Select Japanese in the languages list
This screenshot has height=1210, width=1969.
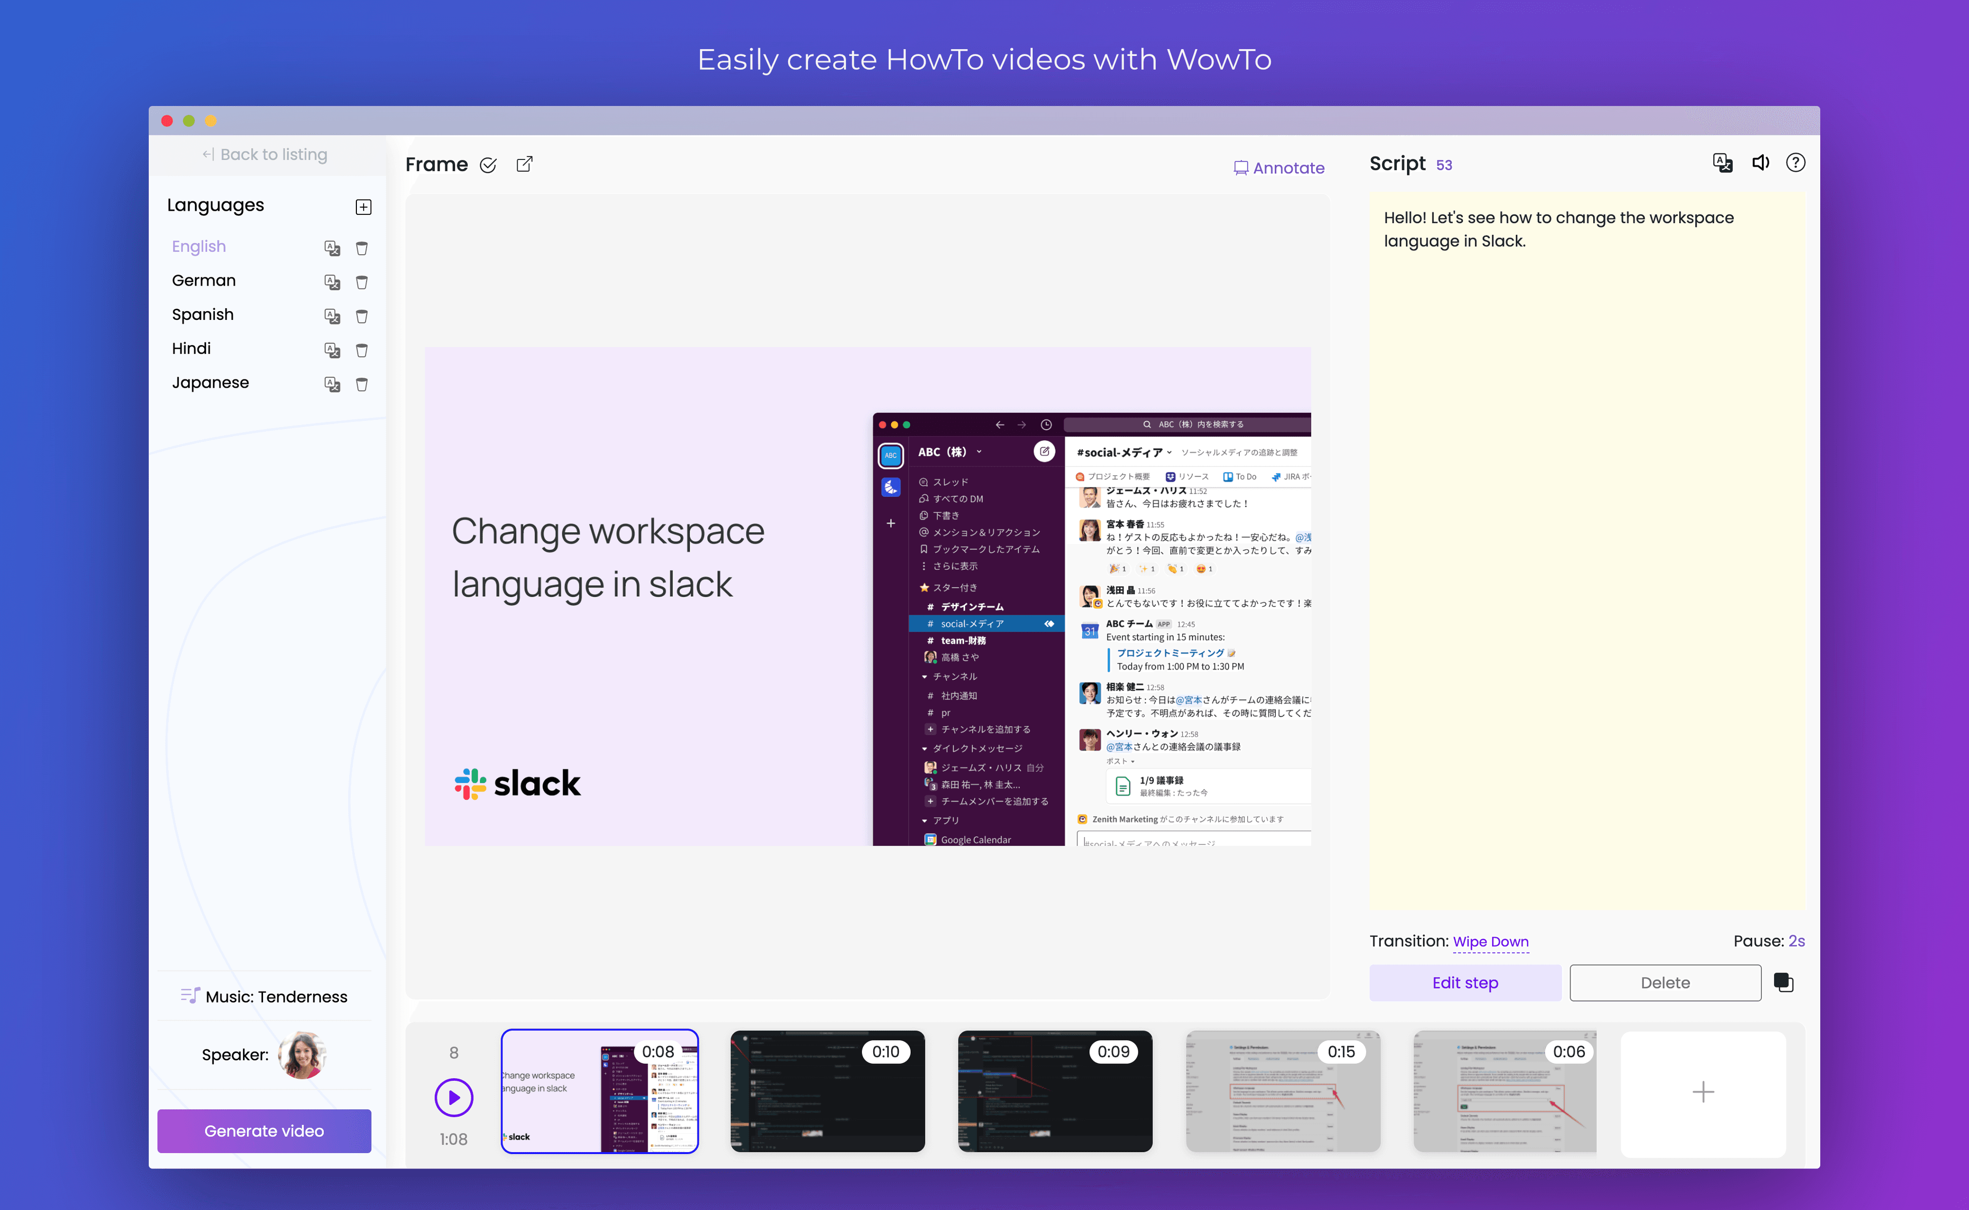(210, 382)
